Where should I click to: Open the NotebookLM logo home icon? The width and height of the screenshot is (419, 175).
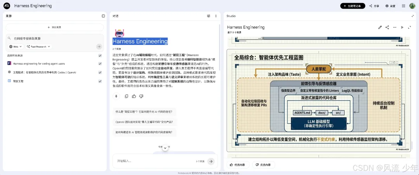coord(7,6)
